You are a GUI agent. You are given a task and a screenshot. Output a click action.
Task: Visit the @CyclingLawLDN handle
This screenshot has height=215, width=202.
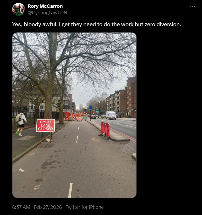click(47, 12)
